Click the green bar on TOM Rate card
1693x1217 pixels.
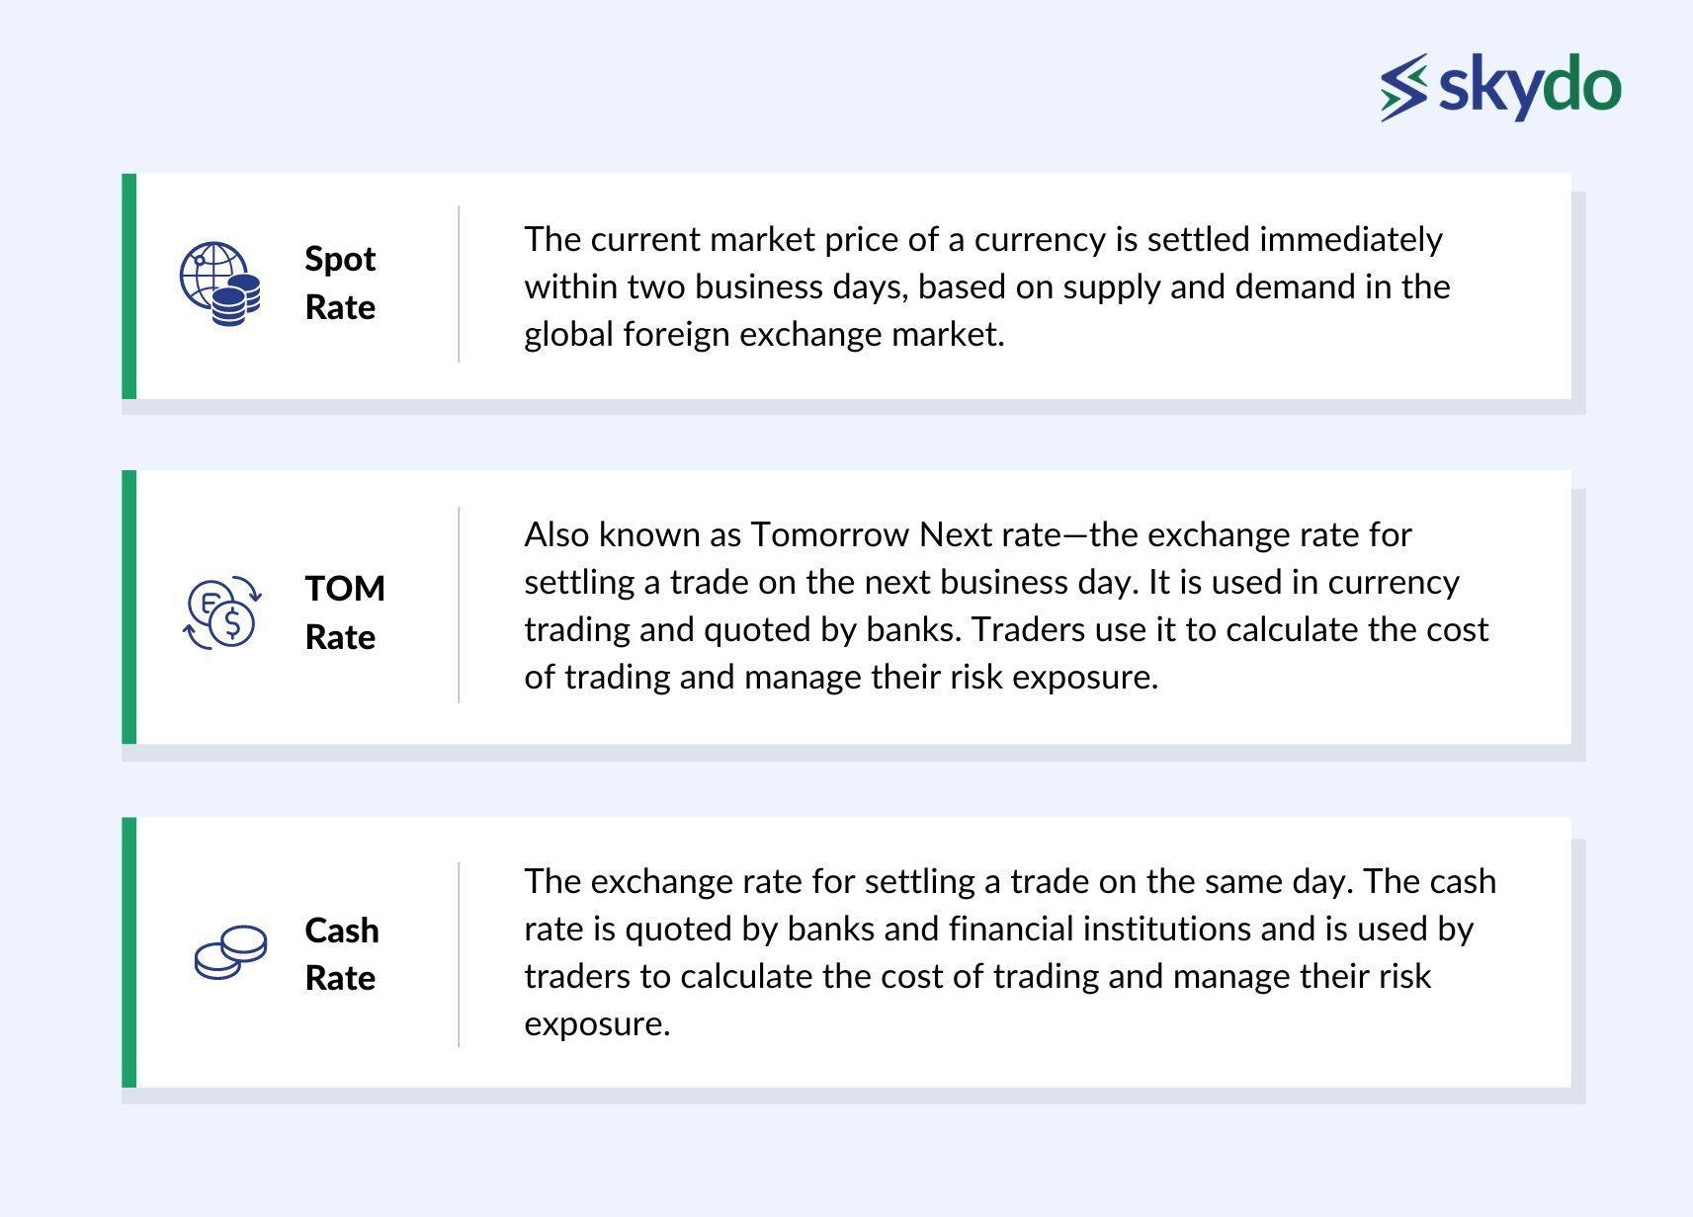(128, 607)
